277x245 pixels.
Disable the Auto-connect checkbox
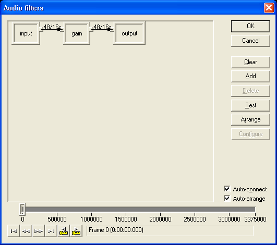coord(227,189)
